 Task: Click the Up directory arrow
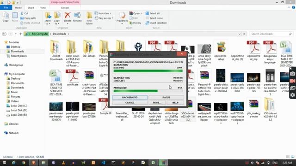click(x=20, y=34)
